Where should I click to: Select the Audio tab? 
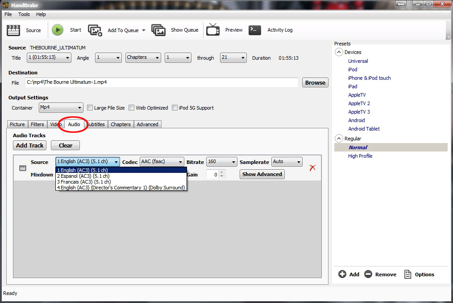[74, 124]
